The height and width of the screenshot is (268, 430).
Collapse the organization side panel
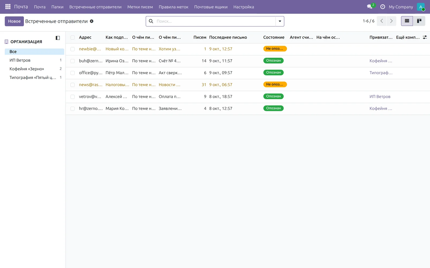pos(58,38)
